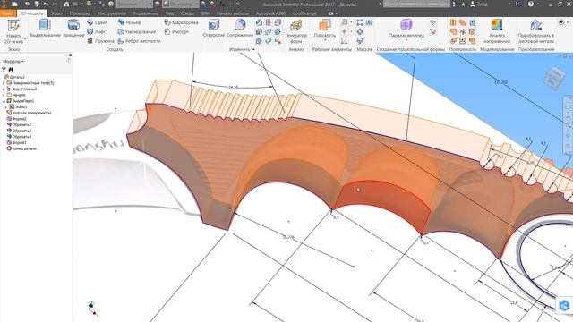
Task: Select the Деталь2 root node
Action: click(x=14, y=77)
